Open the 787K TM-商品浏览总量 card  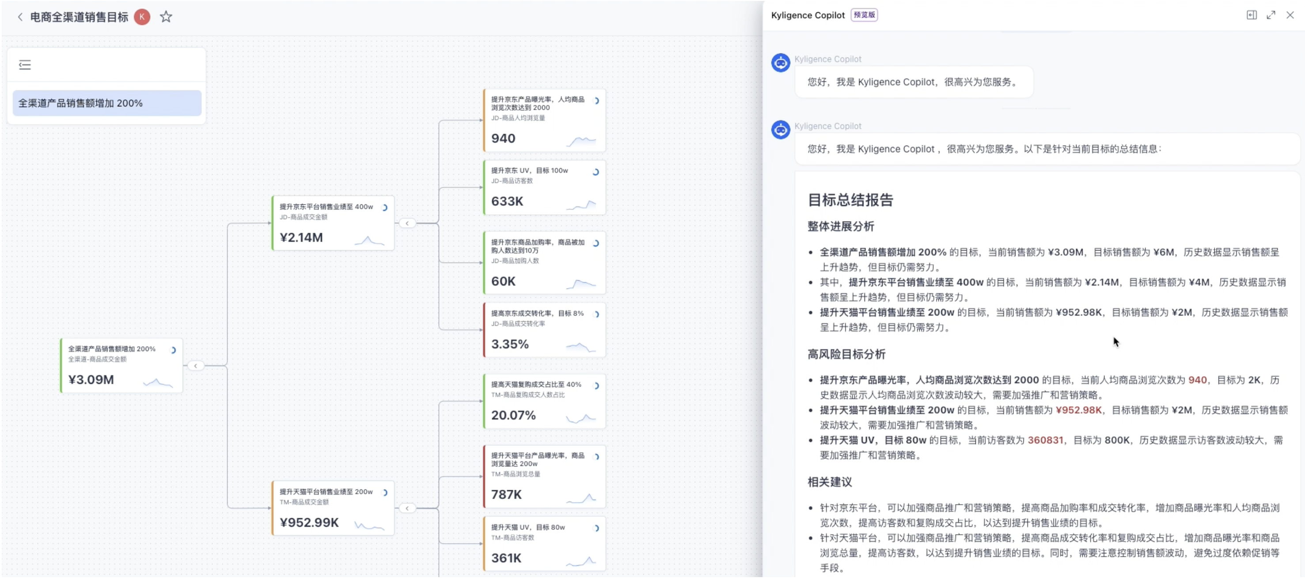click(x=545, y=477)
